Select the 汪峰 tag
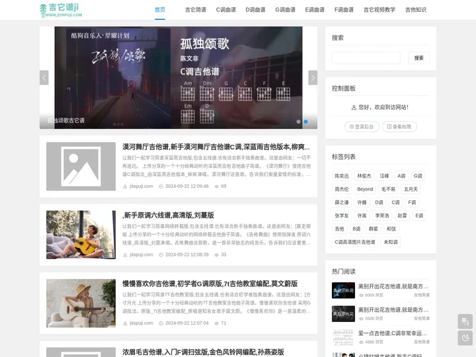476x357 pixels. click(x=384, y=176)
